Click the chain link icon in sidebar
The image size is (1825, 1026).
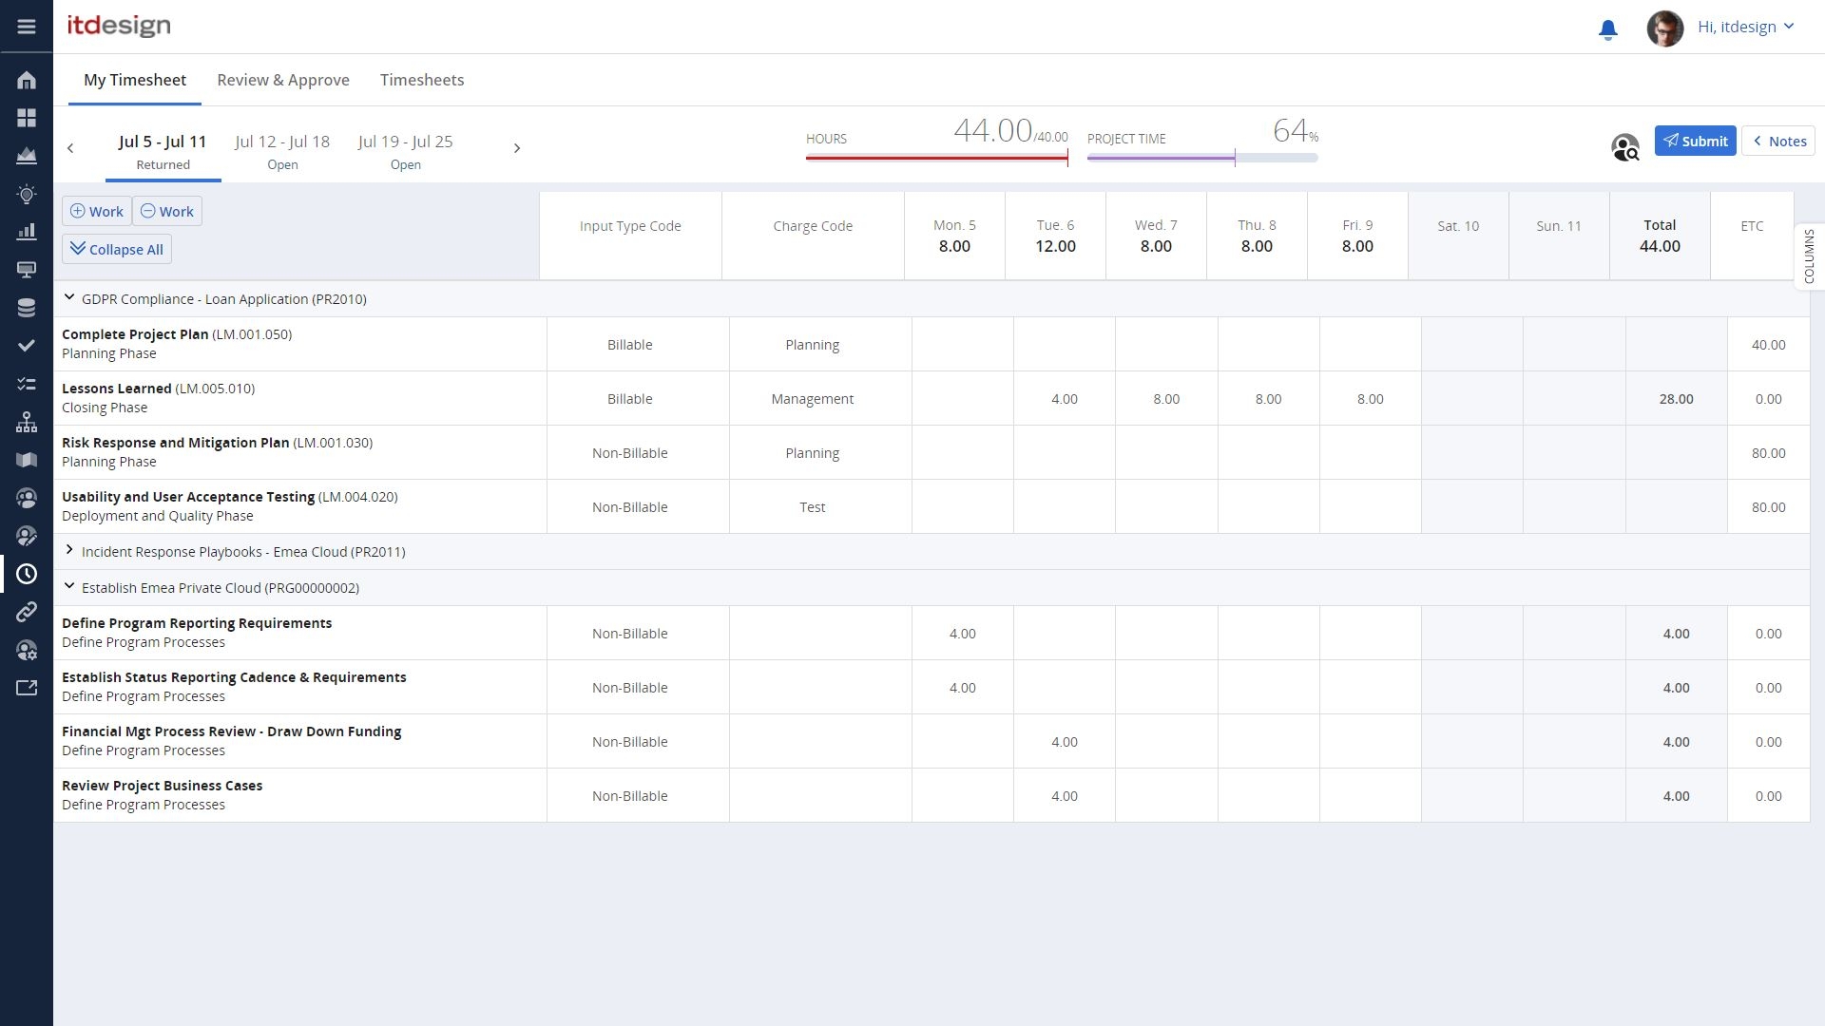27,612
